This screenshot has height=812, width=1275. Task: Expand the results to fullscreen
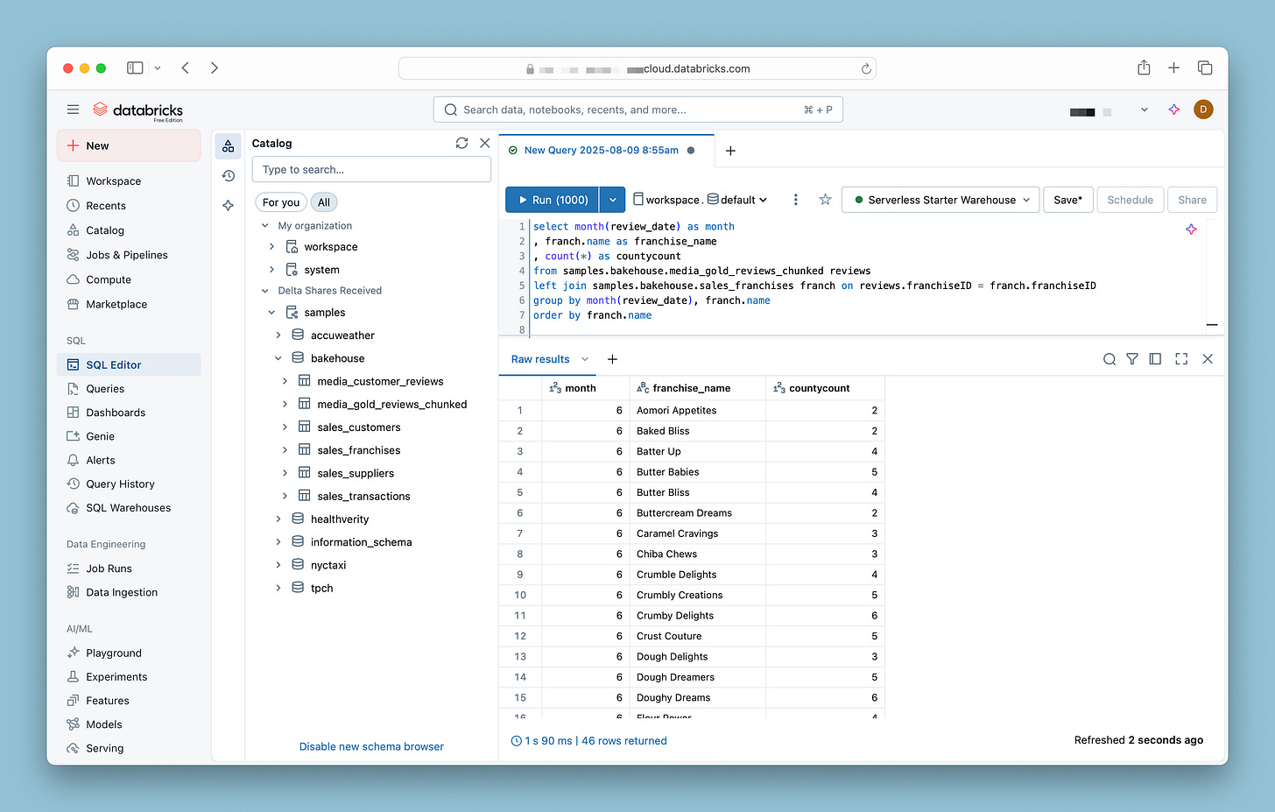coord(1181,359)
